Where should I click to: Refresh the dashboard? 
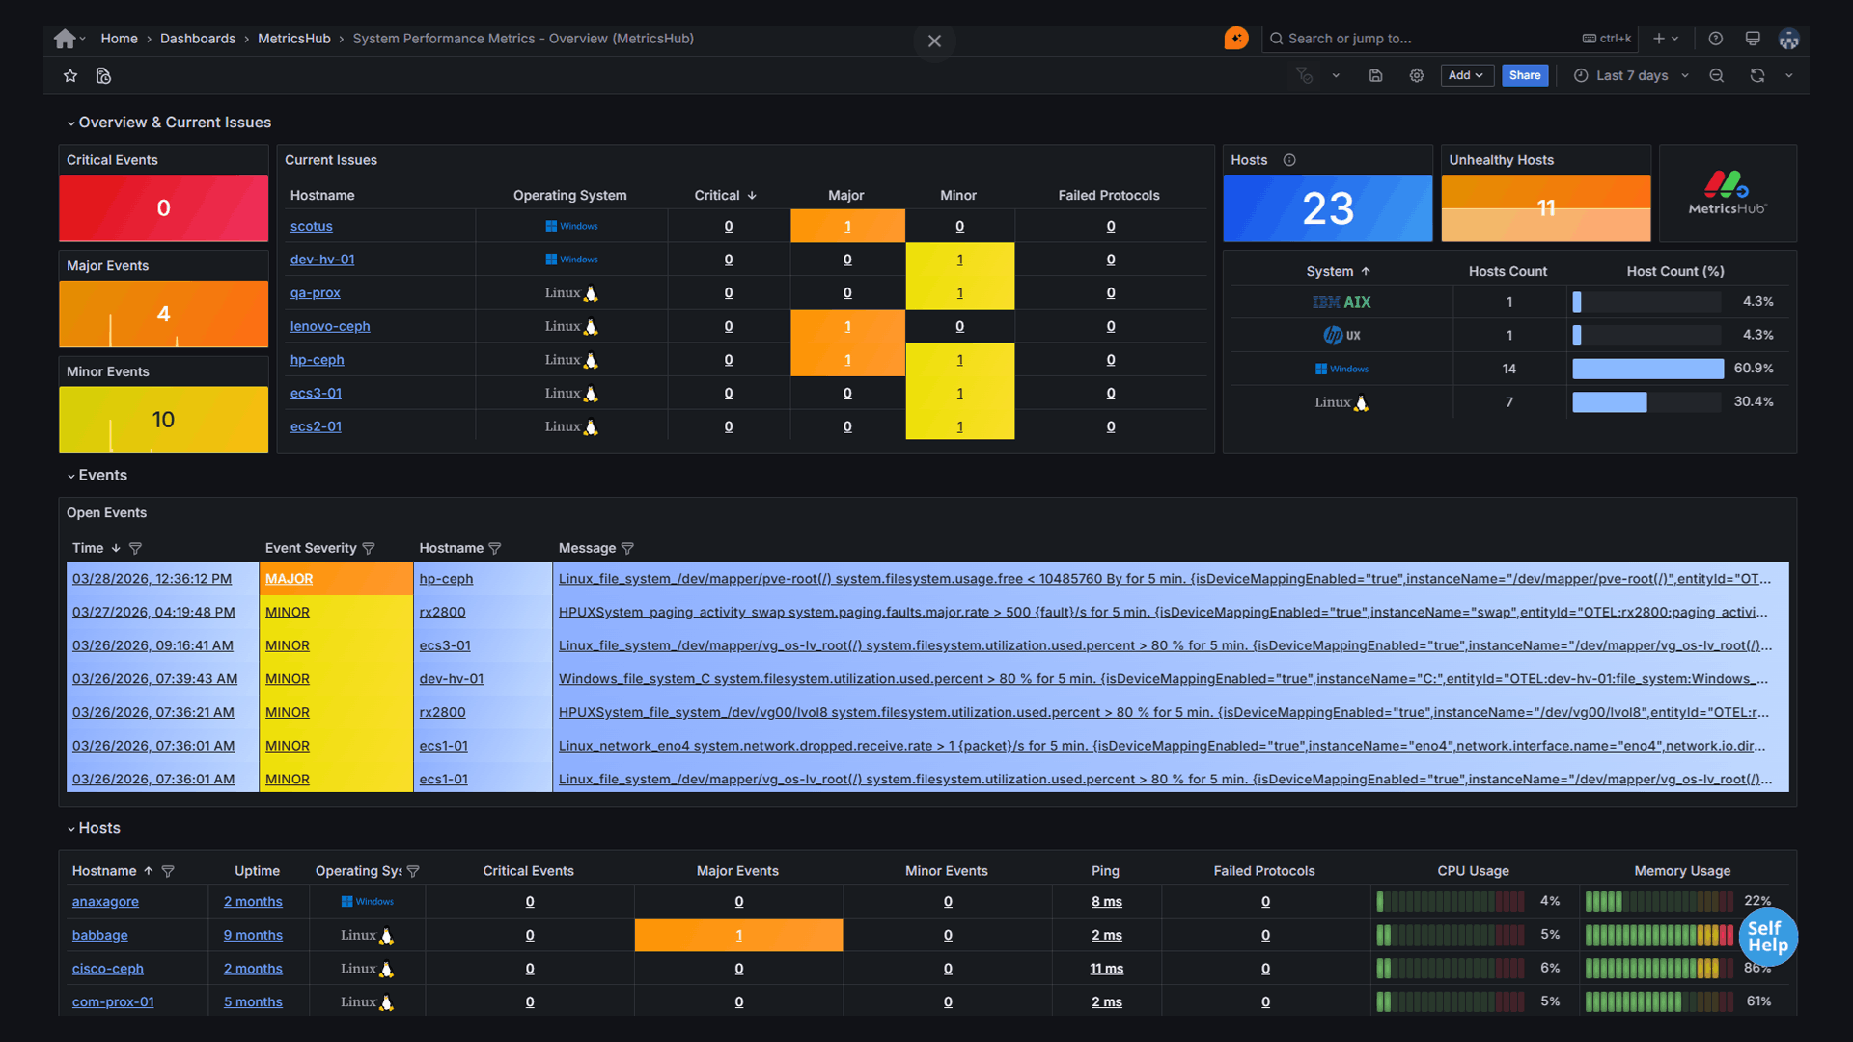click(x=1757, y=75)
